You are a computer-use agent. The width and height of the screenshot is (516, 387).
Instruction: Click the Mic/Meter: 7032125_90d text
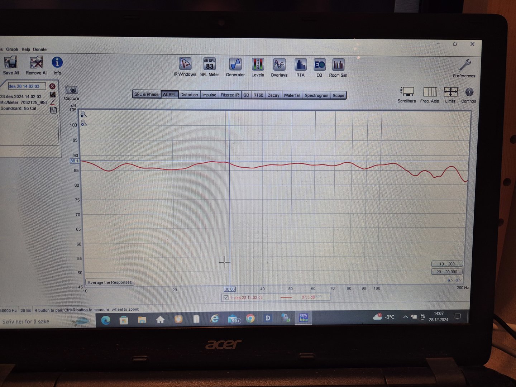[24, 102]
